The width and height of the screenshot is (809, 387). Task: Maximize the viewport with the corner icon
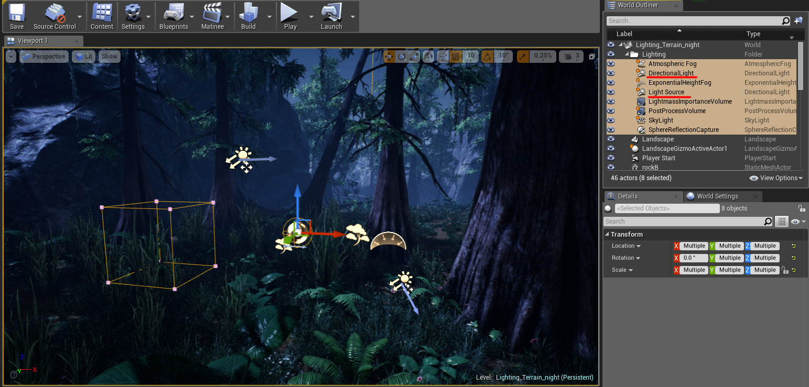pos(592,56)
